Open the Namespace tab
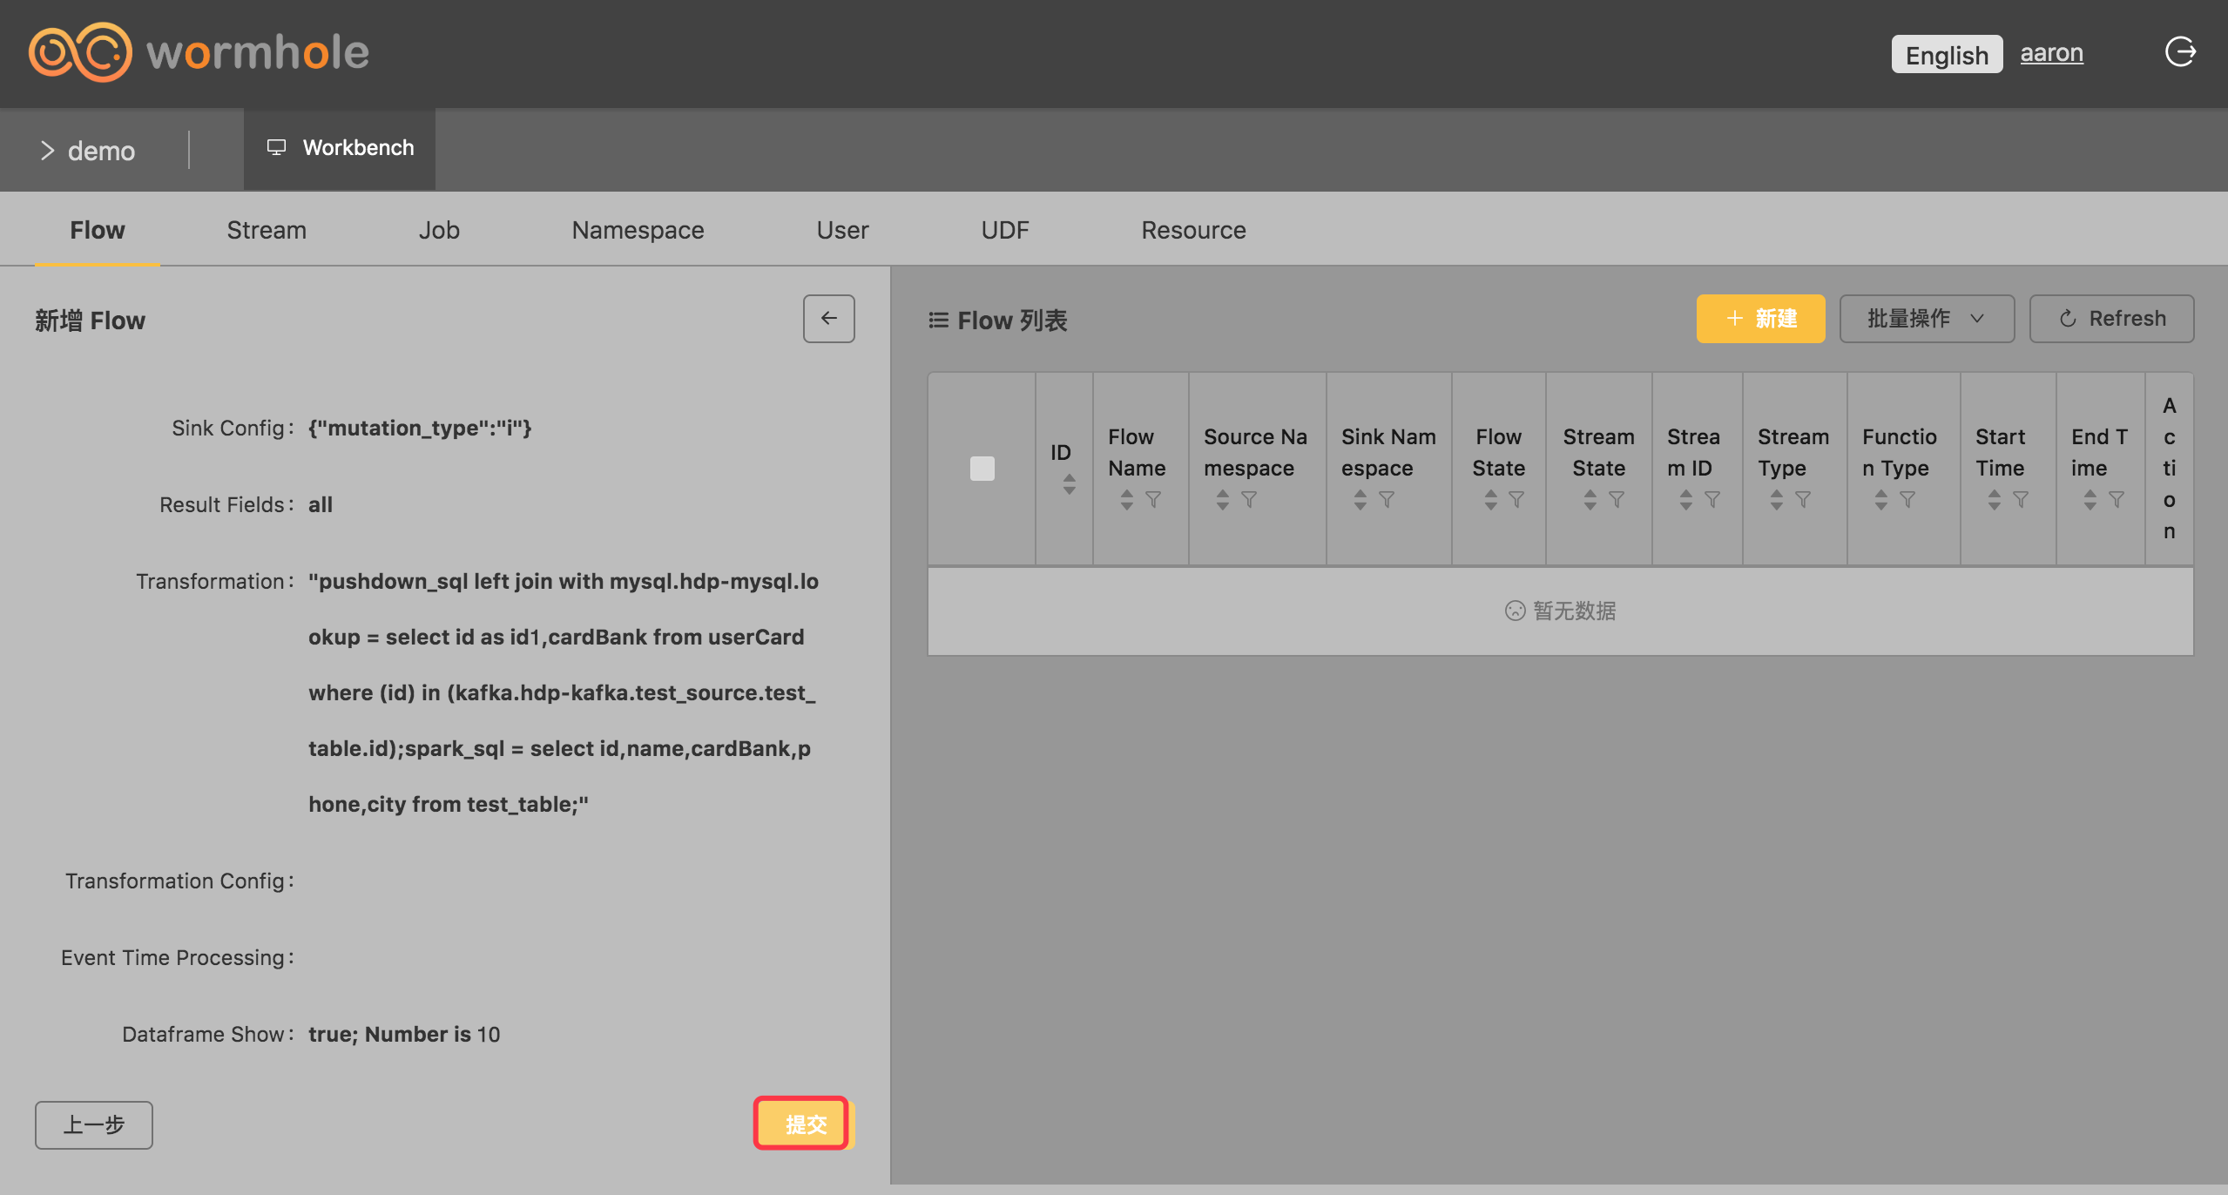This screenshot has height=1195, width=2228. pyautogui.click(x=638, y=230)
